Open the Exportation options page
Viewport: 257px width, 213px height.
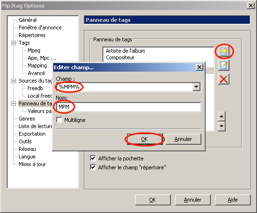click(x=32, y=134)
